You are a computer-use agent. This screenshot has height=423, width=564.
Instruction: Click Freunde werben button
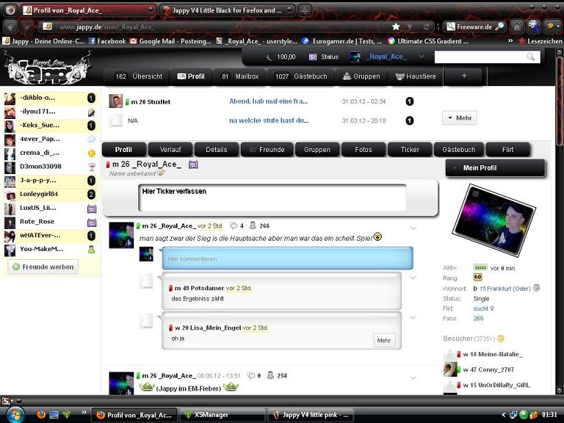pyautogui.click(x=43, y=267)
